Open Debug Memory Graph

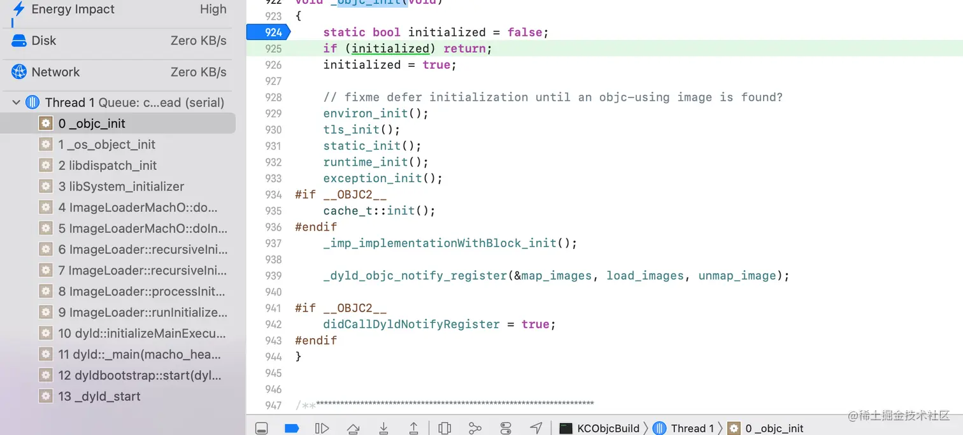(x=475, y=428)
